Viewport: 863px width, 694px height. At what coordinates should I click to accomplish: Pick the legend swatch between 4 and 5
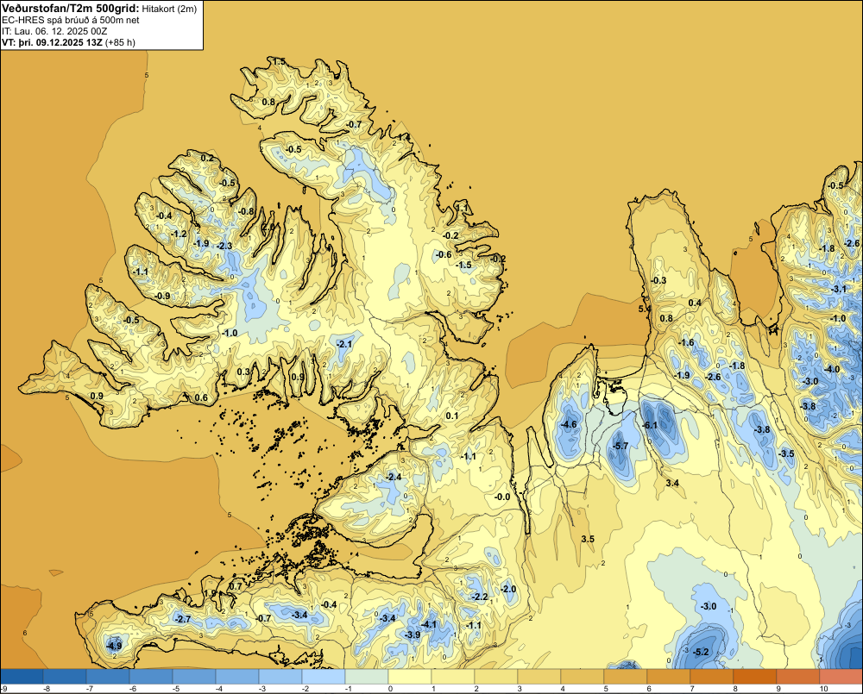coord(583,676)
